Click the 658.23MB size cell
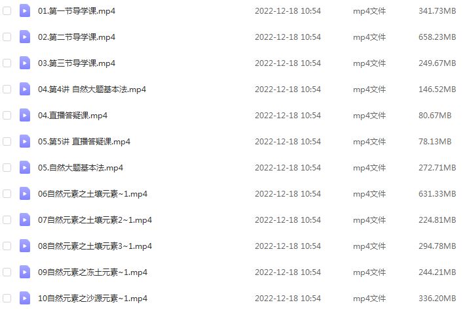Viewport: 465px width, 309px height. tap(437, 37)
